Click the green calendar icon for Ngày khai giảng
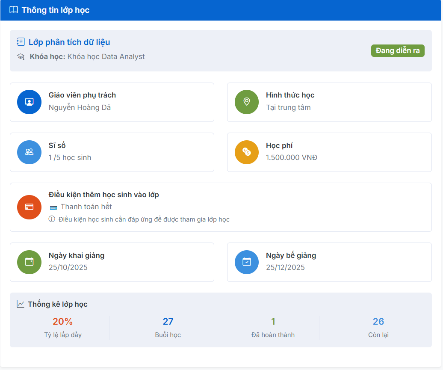This screenshot has width=443, height=370. tap(29, 262)
